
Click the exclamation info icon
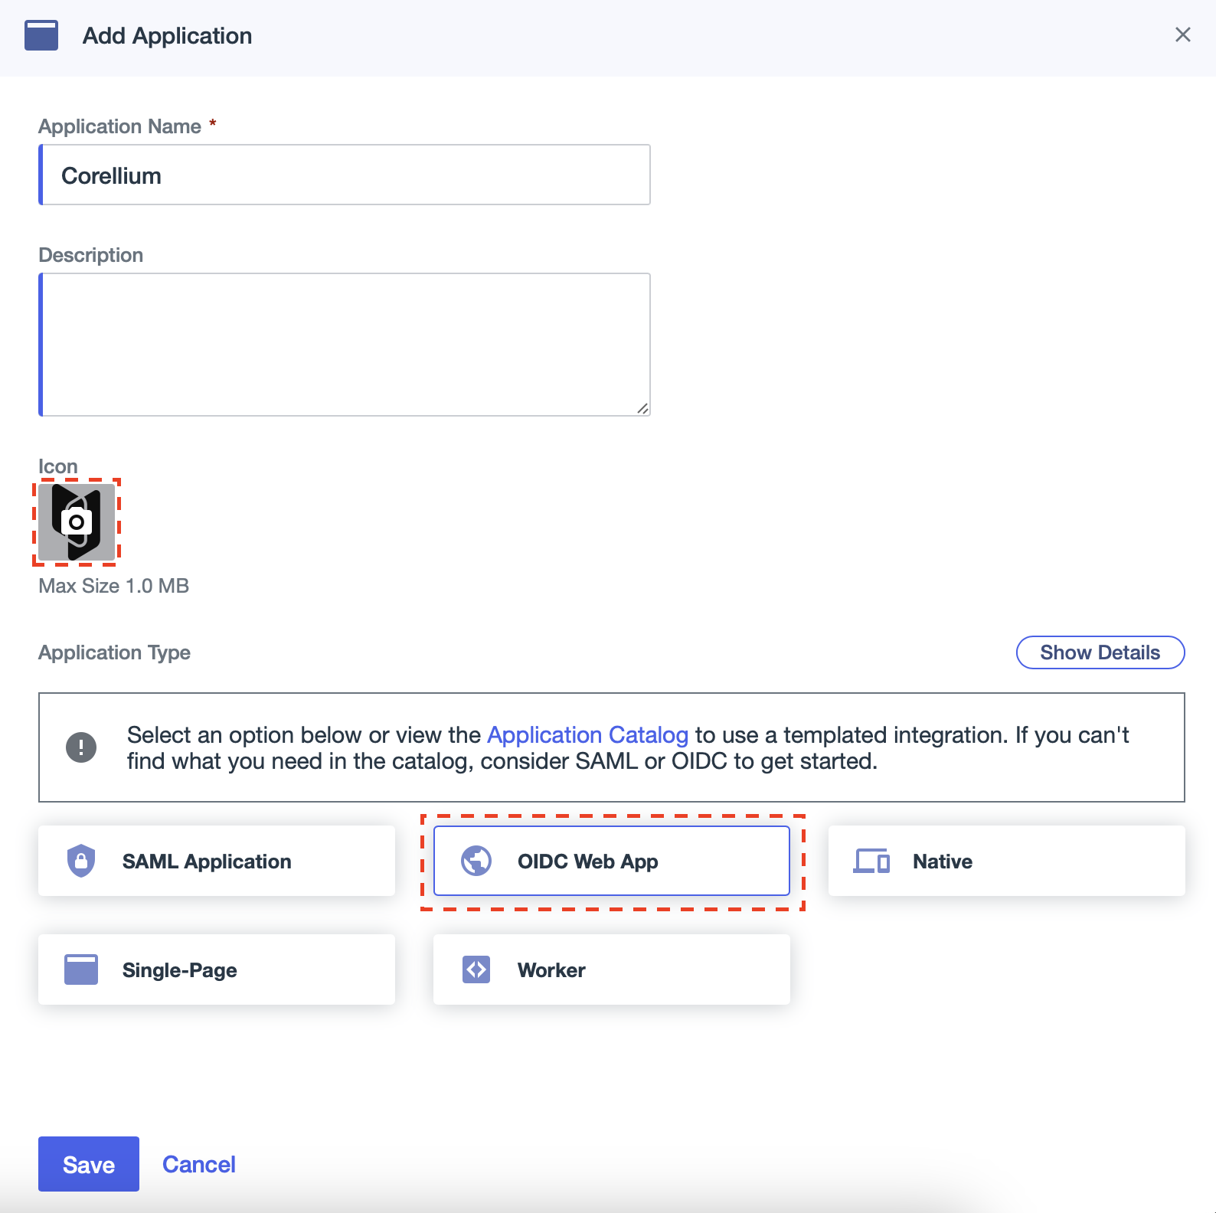click(81, 747)
